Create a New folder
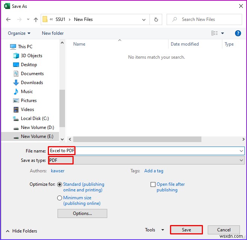 [x=53, y=33]
